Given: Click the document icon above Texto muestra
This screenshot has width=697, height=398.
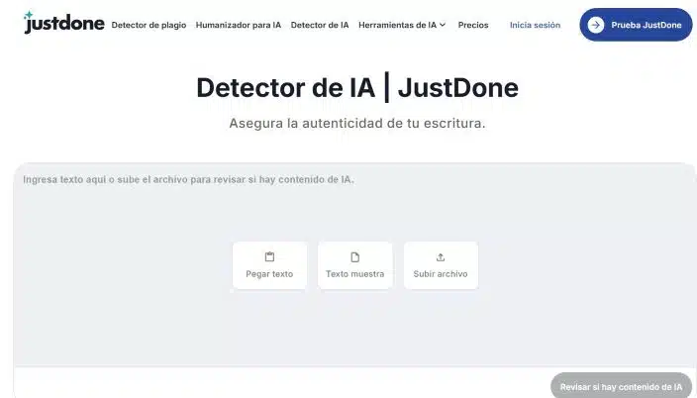Looking at the screenshot, I should tap(354, 257).
